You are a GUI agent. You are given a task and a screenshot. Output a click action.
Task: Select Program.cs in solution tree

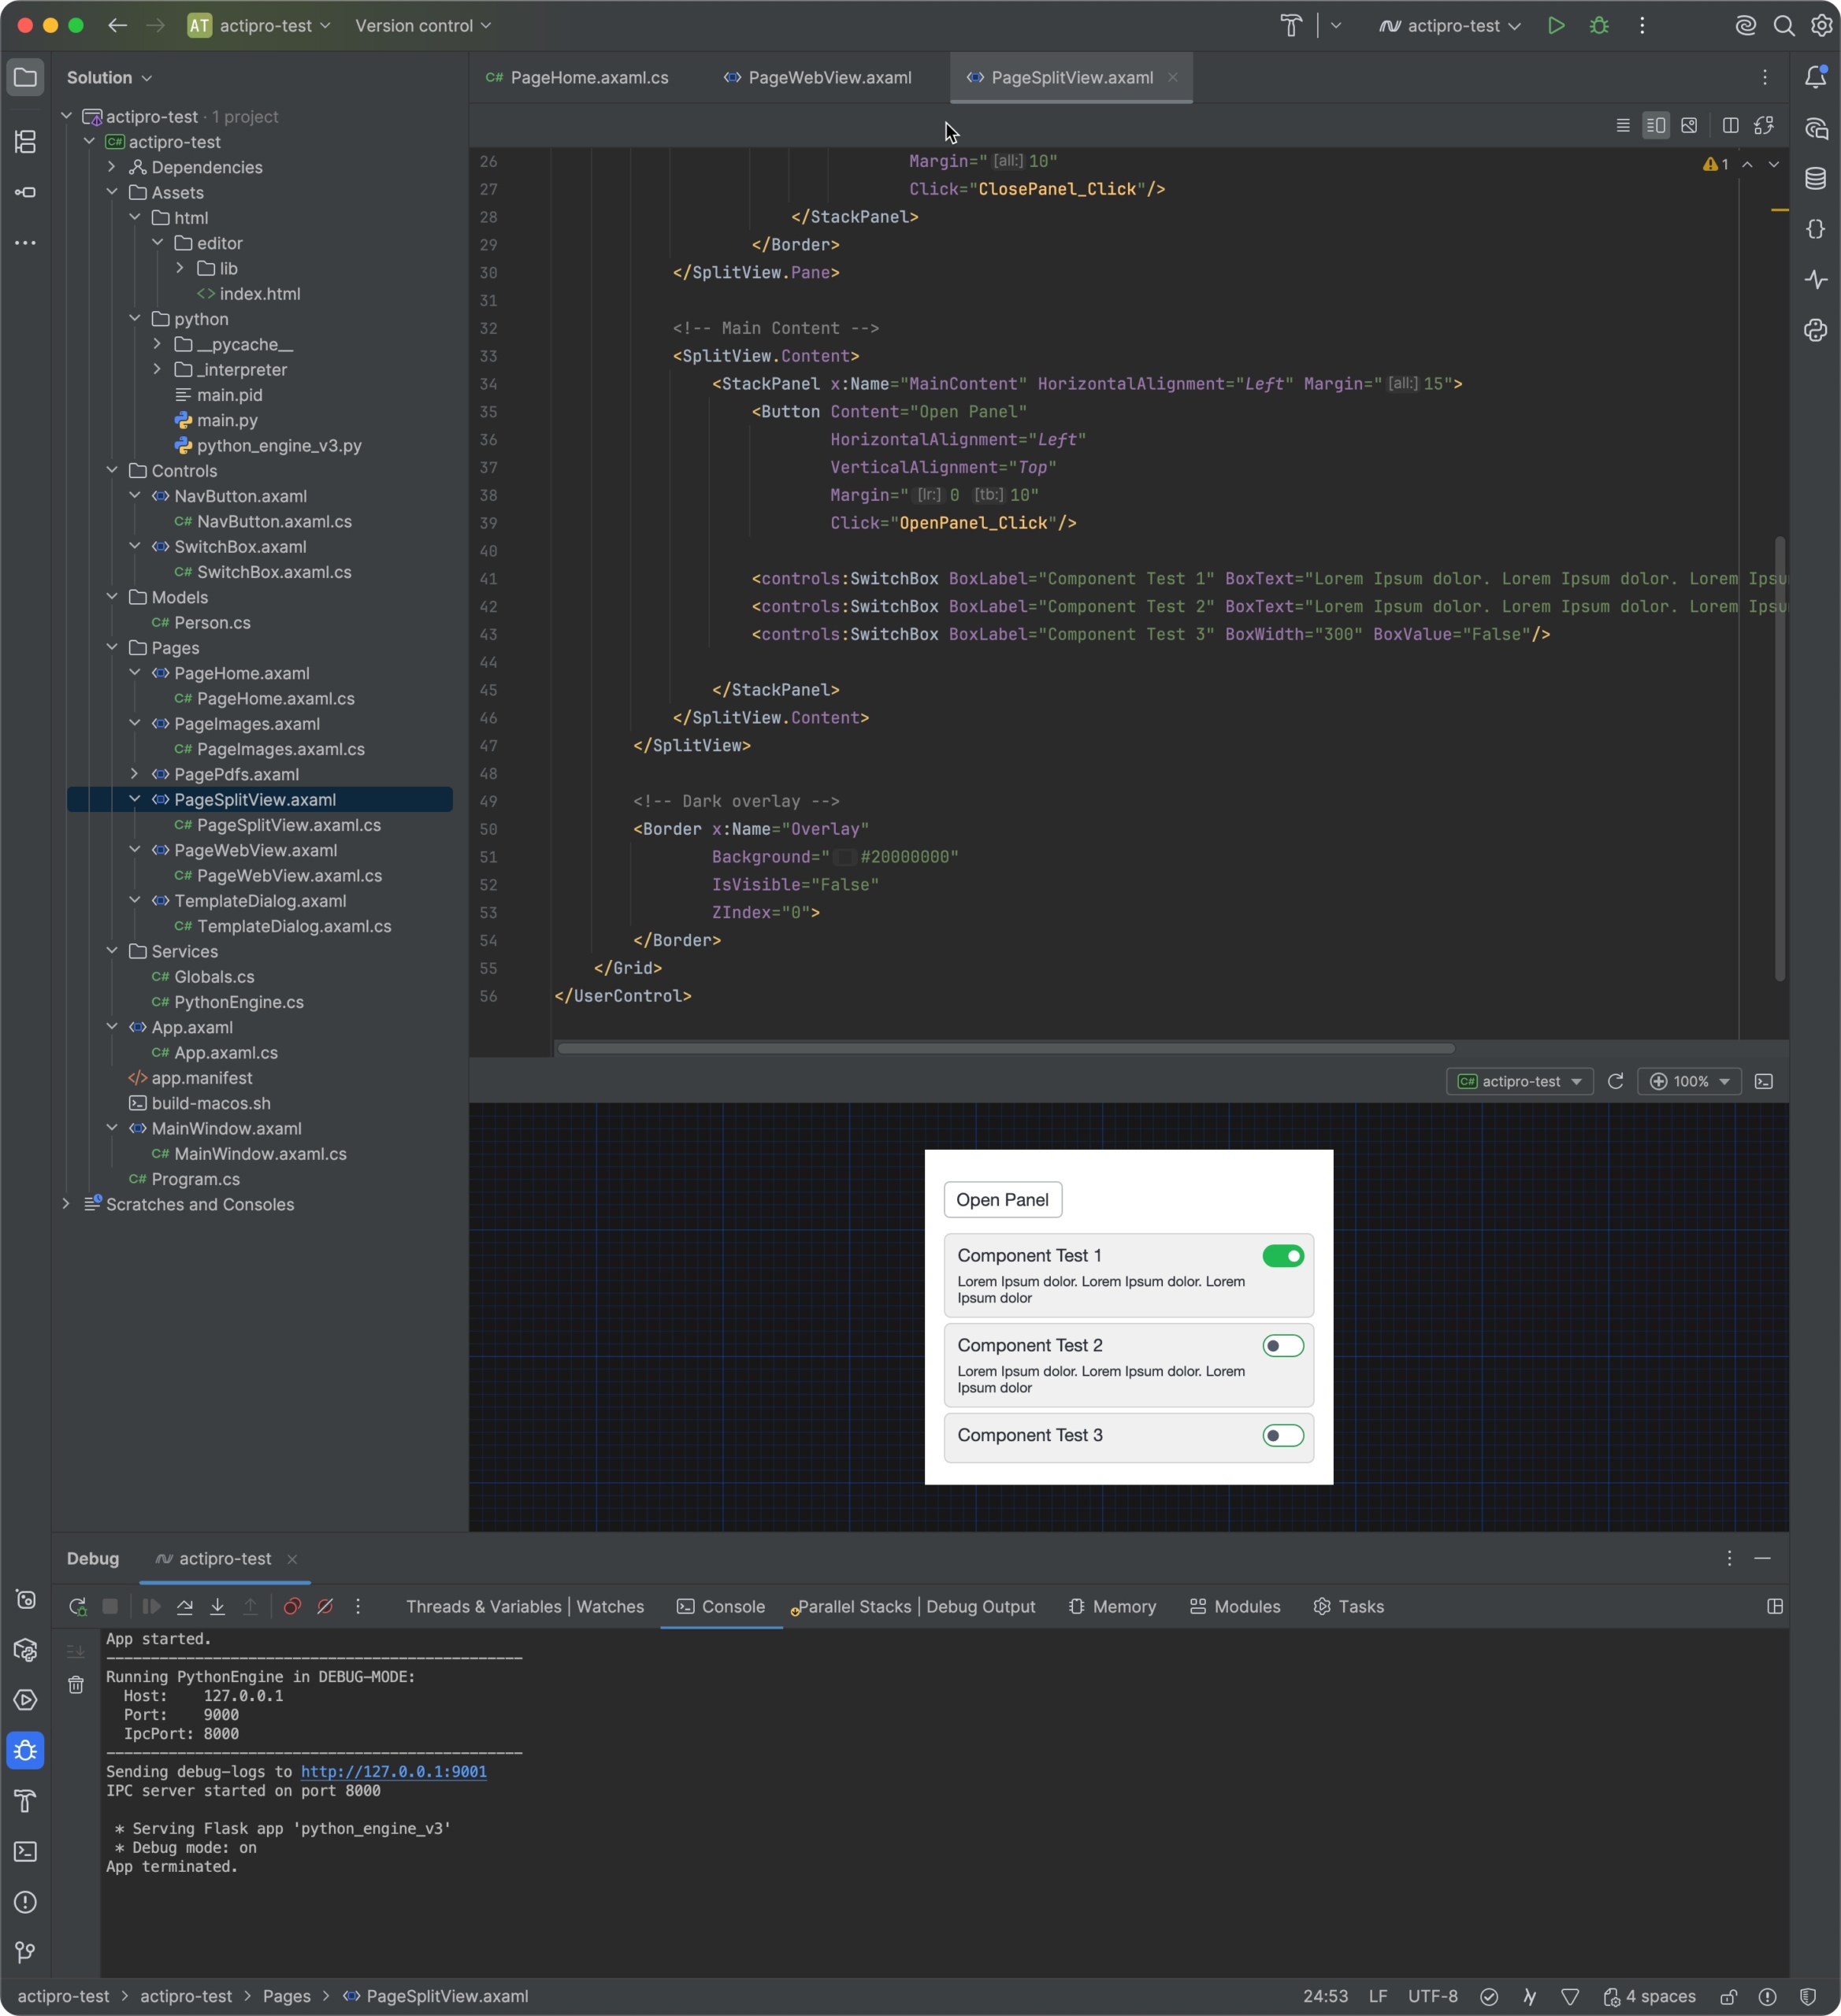pos(195,1179)
